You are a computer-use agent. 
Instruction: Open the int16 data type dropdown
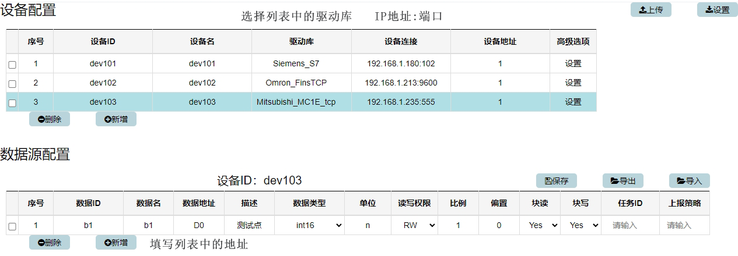click(x=317, y=225)
